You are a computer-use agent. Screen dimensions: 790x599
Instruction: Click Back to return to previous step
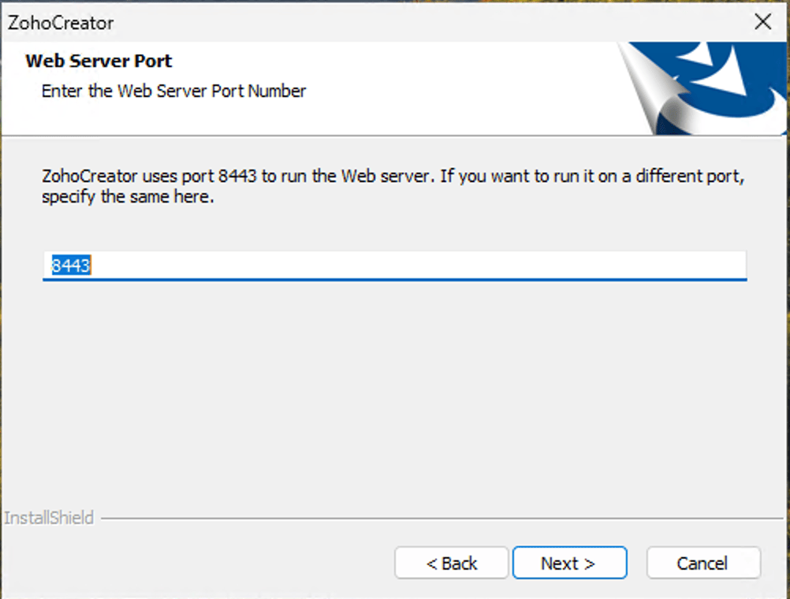point(451,563)
